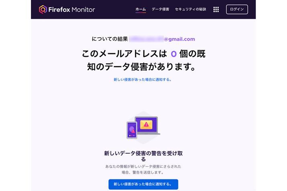Follow the small blue 新しい侵害があった場合に通知する link
This screenshot has height=191, width=287.
tap(142, 79)
